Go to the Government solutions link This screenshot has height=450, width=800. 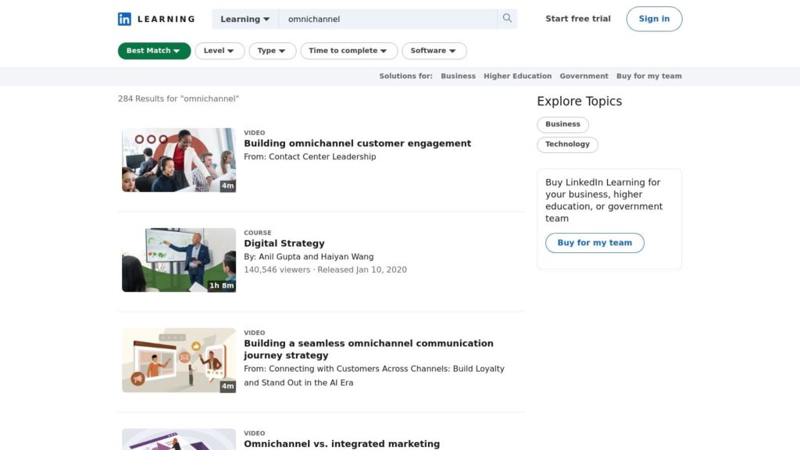click(584, 76)
